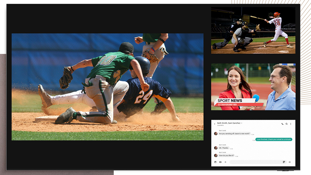Select the batter swinging video tile
Image resolution: width=311 pixels, height=175 pixels.
(253, 31)
